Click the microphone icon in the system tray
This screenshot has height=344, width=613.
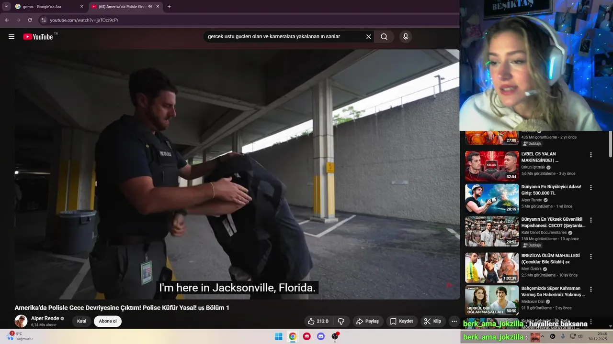pos(563,336)
